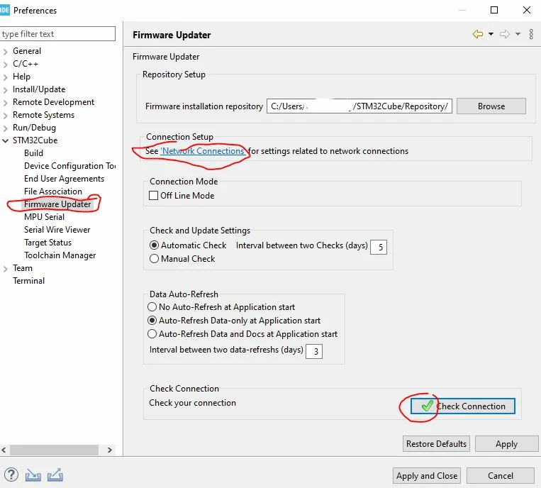
Task: Open the back history dropdown arrow
Action: [x=491, y=34]
